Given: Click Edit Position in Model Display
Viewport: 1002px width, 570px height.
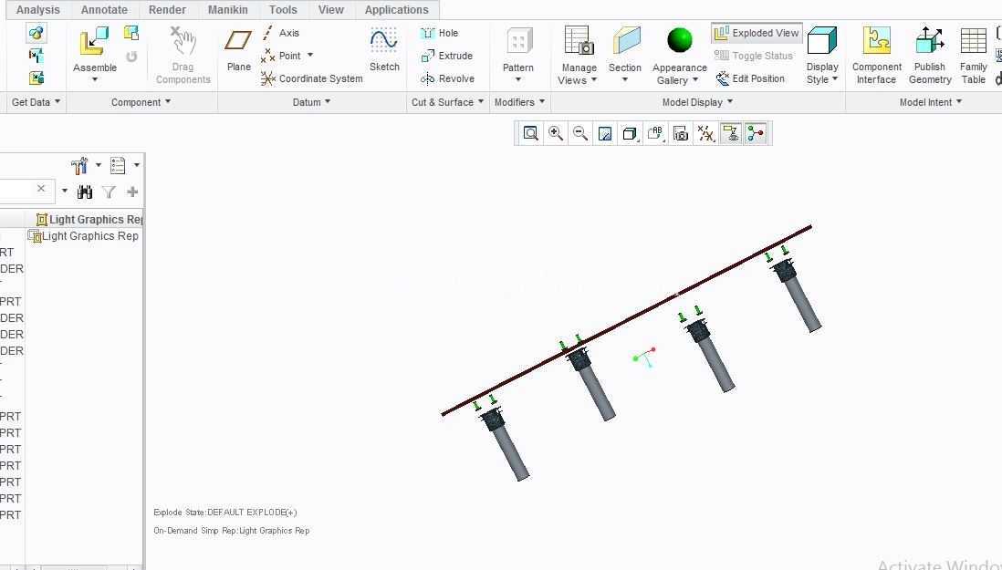Looking at the screenshot, I should point(750,78).
